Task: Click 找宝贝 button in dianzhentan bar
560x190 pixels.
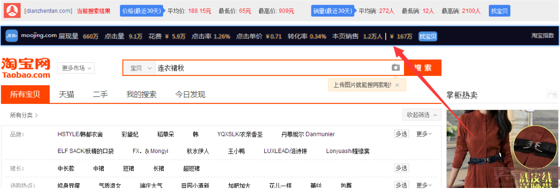Action: click(x=500, y=11)
